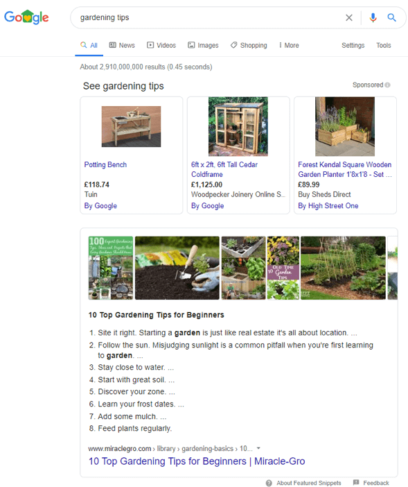
Task: Open the 10 Top Gardening Tips Miracle-Gro link
Action: [197, 461]
